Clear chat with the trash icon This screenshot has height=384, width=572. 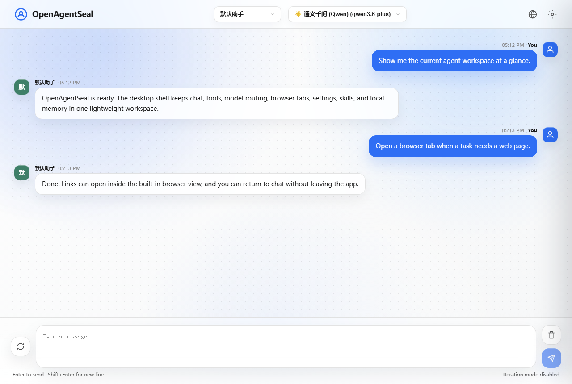click(551, 335)
